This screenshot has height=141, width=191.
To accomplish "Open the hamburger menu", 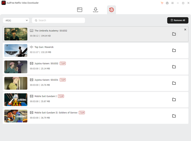I will (x=172, y=3).
